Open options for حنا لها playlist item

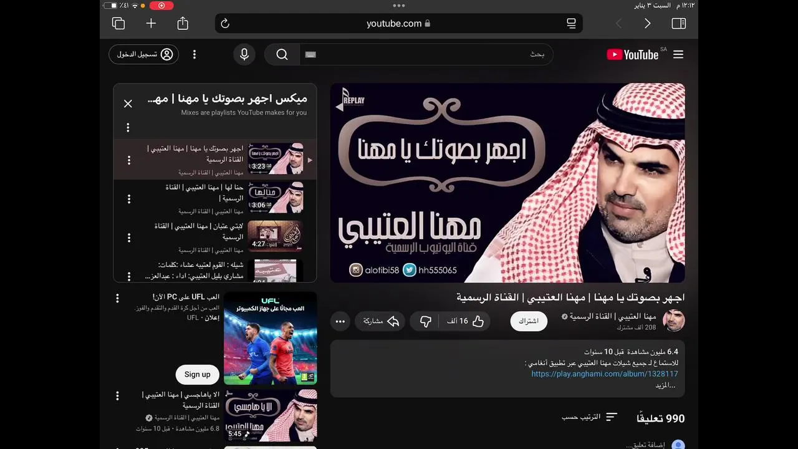pos(129,199)
